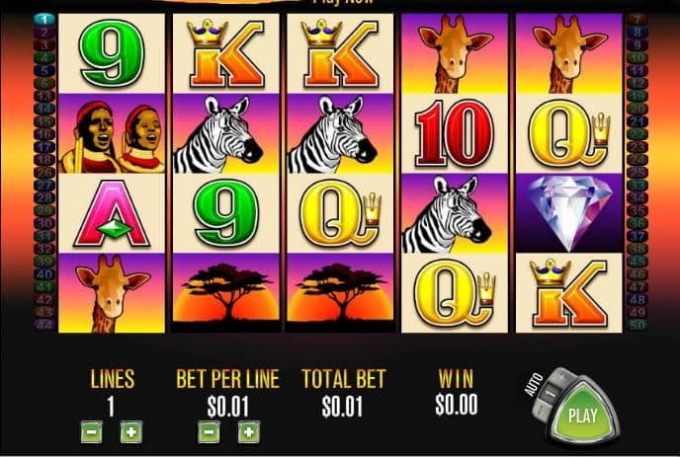The image size is (680, 457).
Task: Decrease the number of lines
Action: [92, 432]
